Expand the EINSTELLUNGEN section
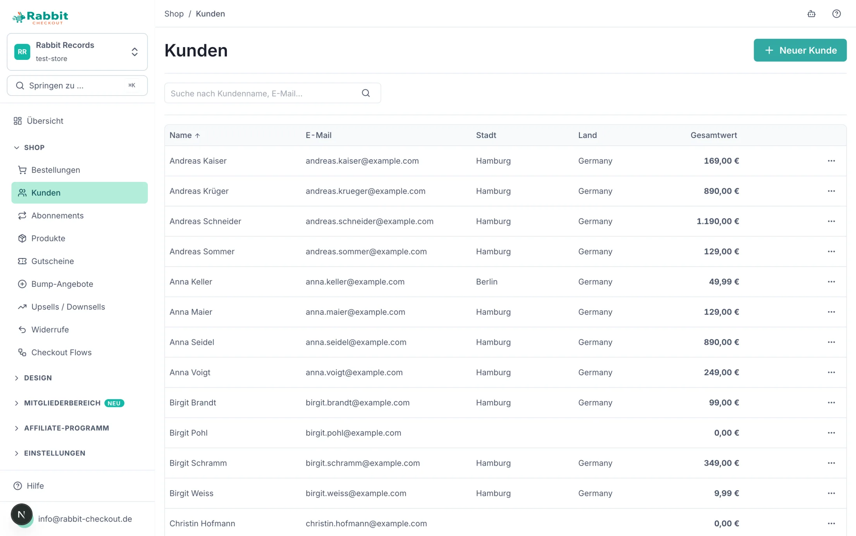Image resolution: width=856 pixels, height=536 pixels. pos(50,453)
